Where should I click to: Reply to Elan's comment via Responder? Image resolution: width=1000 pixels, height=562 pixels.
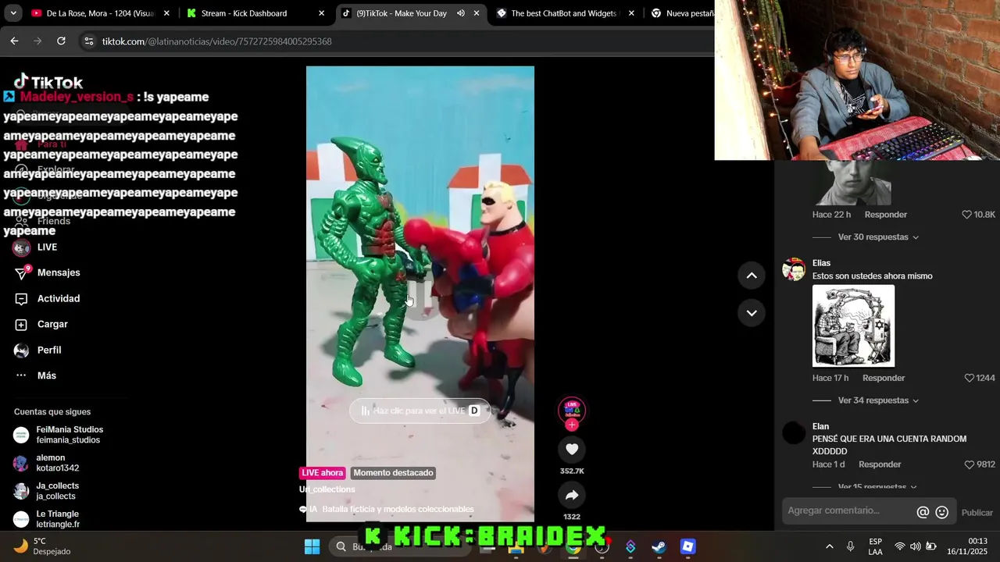(880, 464)
